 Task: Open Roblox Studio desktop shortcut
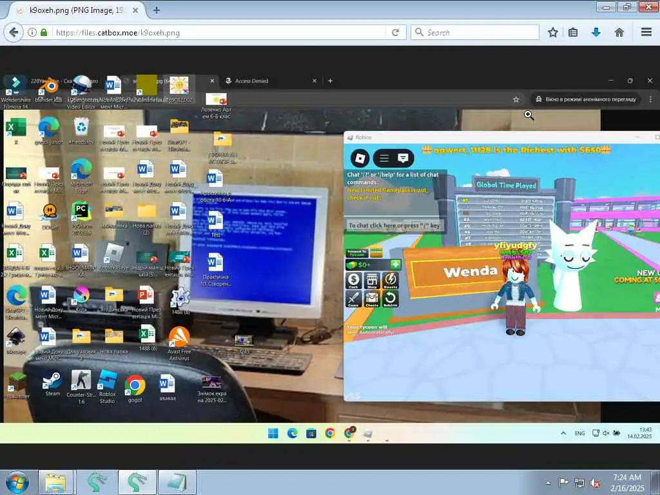pos(108,387)
